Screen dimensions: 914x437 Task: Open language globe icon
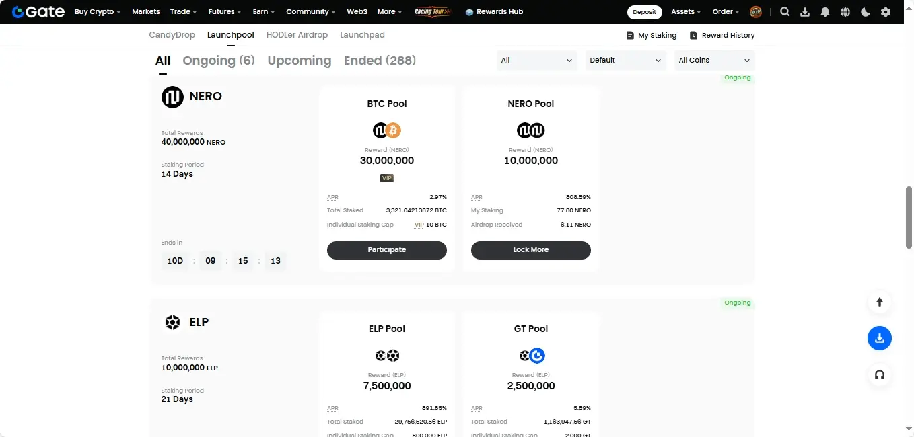point(845,11)
